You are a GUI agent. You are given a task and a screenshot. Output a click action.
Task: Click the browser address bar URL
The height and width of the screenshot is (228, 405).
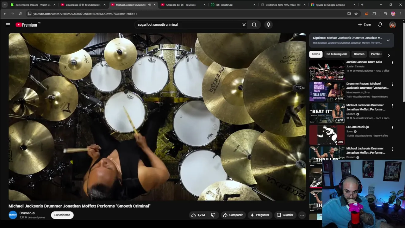[x=85, y=14]
